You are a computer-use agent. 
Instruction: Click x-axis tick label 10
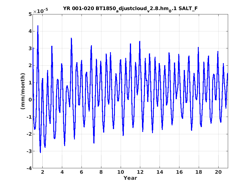click(x=121, y=172)
